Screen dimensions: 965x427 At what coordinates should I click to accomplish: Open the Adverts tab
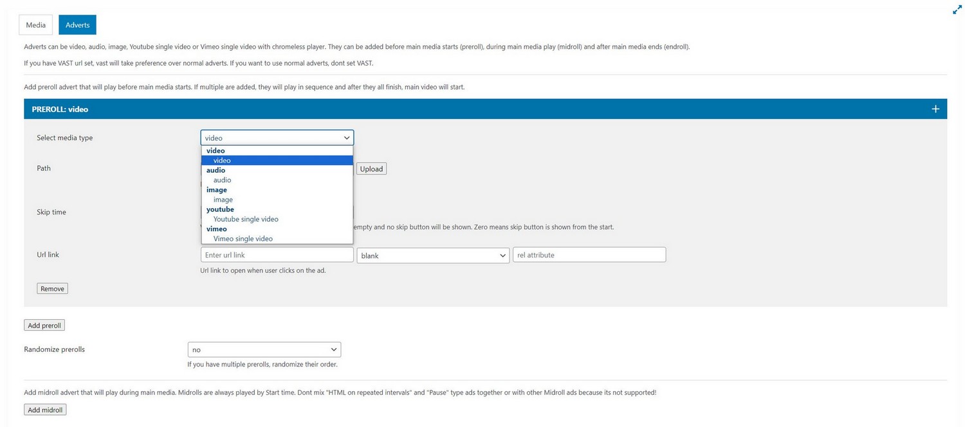(x=77, y=25)
